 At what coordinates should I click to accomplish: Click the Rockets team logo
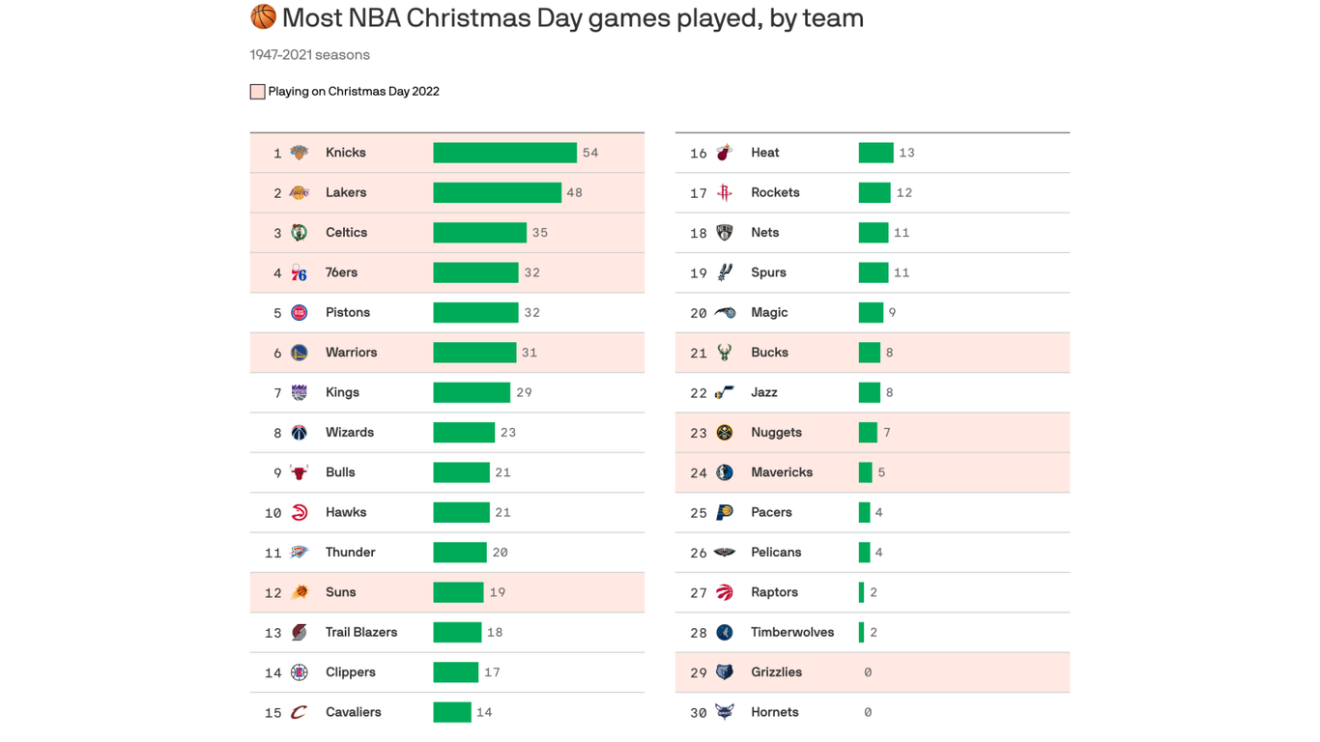[x=725, y=192]
